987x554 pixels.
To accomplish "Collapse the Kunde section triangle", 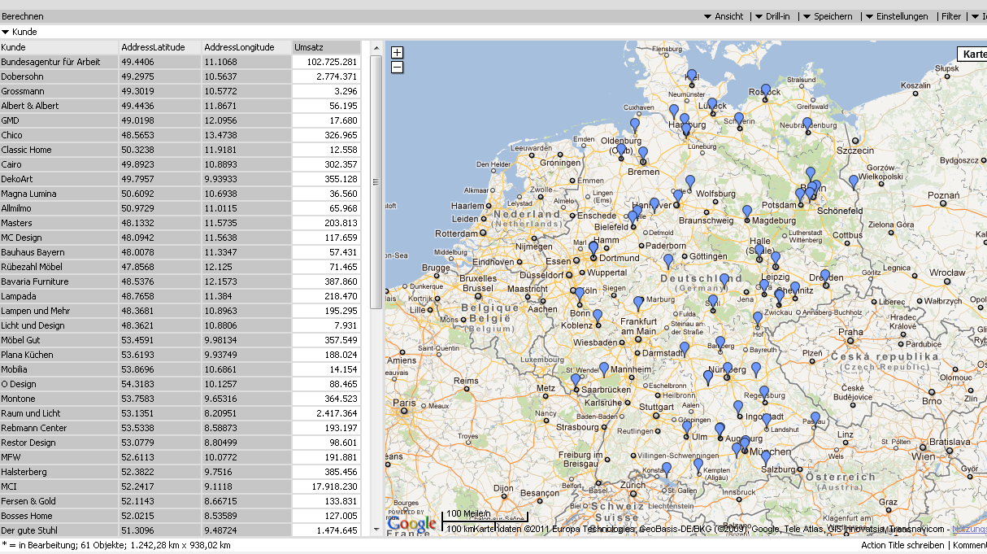I will point(6,32).
